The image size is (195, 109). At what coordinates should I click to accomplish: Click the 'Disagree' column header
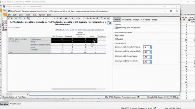(x=69, y=36)
